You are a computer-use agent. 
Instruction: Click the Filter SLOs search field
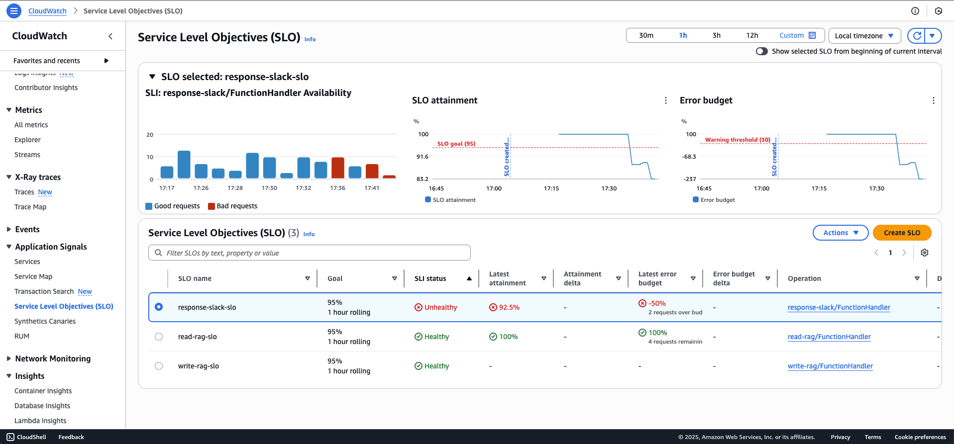(x=309, y=253)
